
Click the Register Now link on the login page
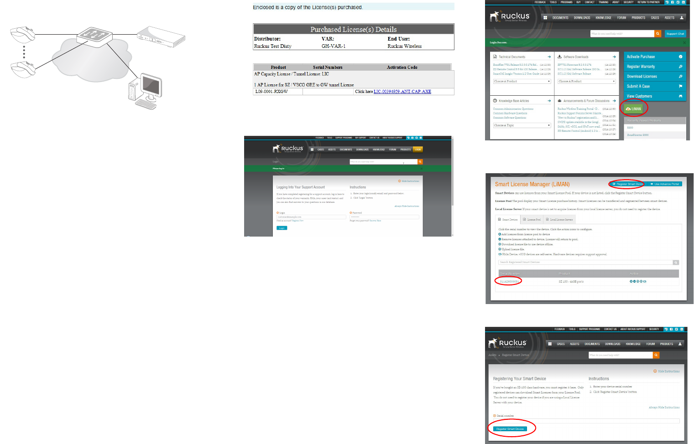coord(298,221)
